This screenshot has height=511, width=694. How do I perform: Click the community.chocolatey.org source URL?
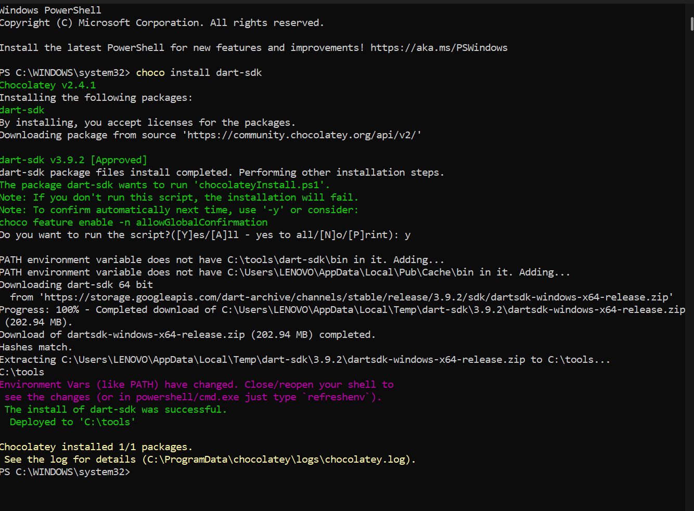[304, 135]
